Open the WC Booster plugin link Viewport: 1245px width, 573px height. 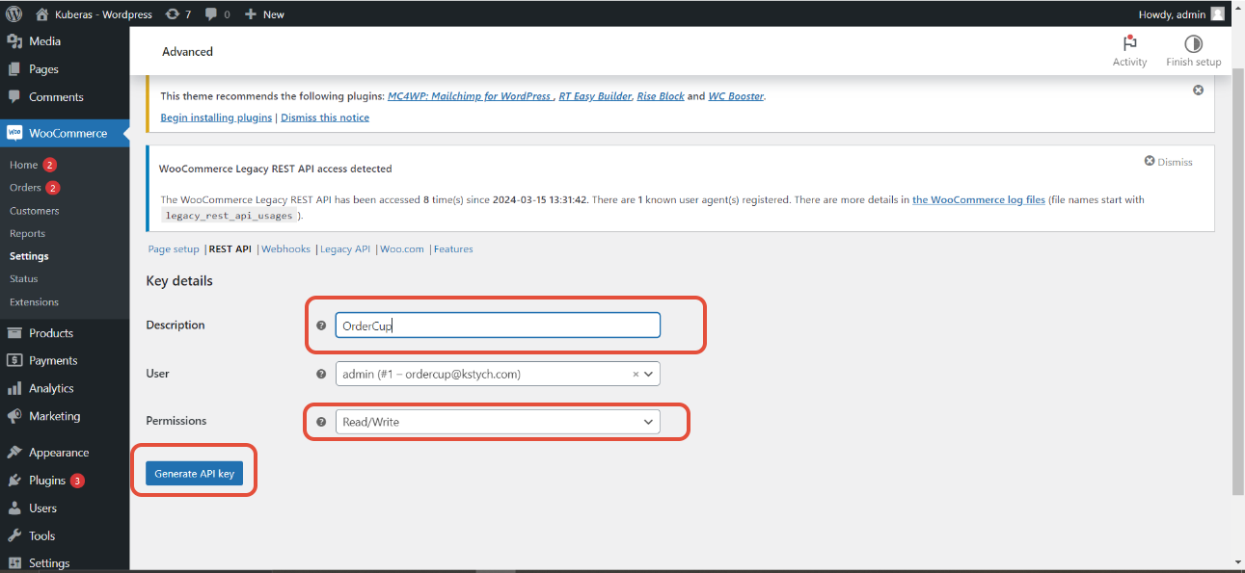pos(736,96)
